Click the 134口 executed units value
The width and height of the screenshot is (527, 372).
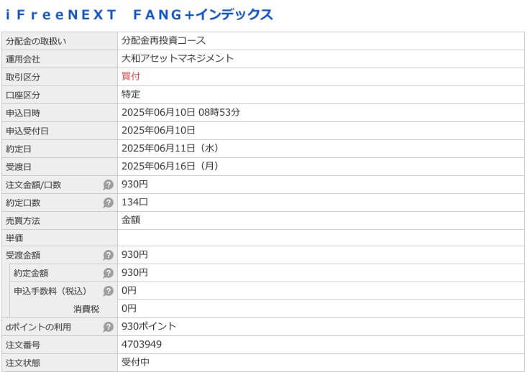[134, 202]
